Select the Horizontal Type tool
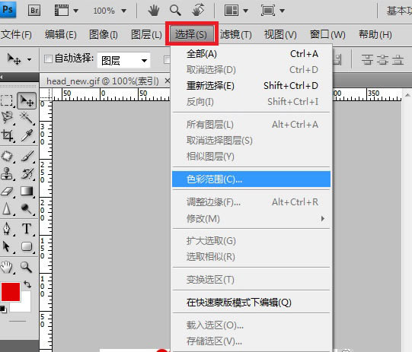 coord(27,229)
